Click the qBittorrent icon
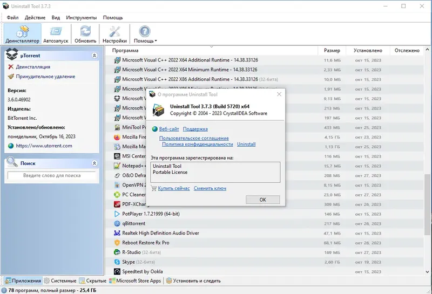 (x=117, y=223)
